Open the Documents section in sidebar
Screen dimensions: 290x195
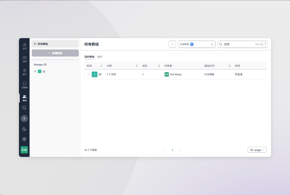pyautogui.click(x=25, y=59)
